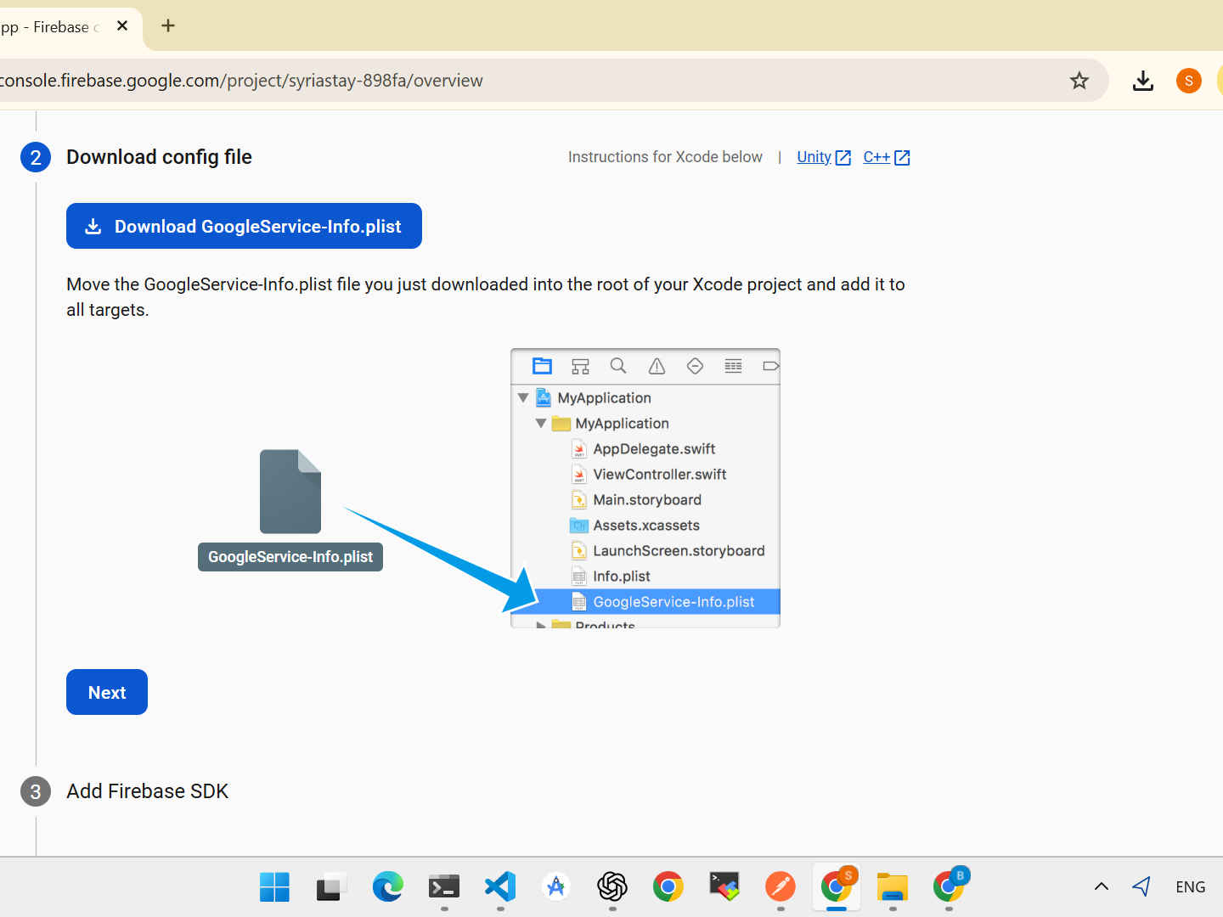Switch to Postman in the taskbar

click(x=781, y=887)
